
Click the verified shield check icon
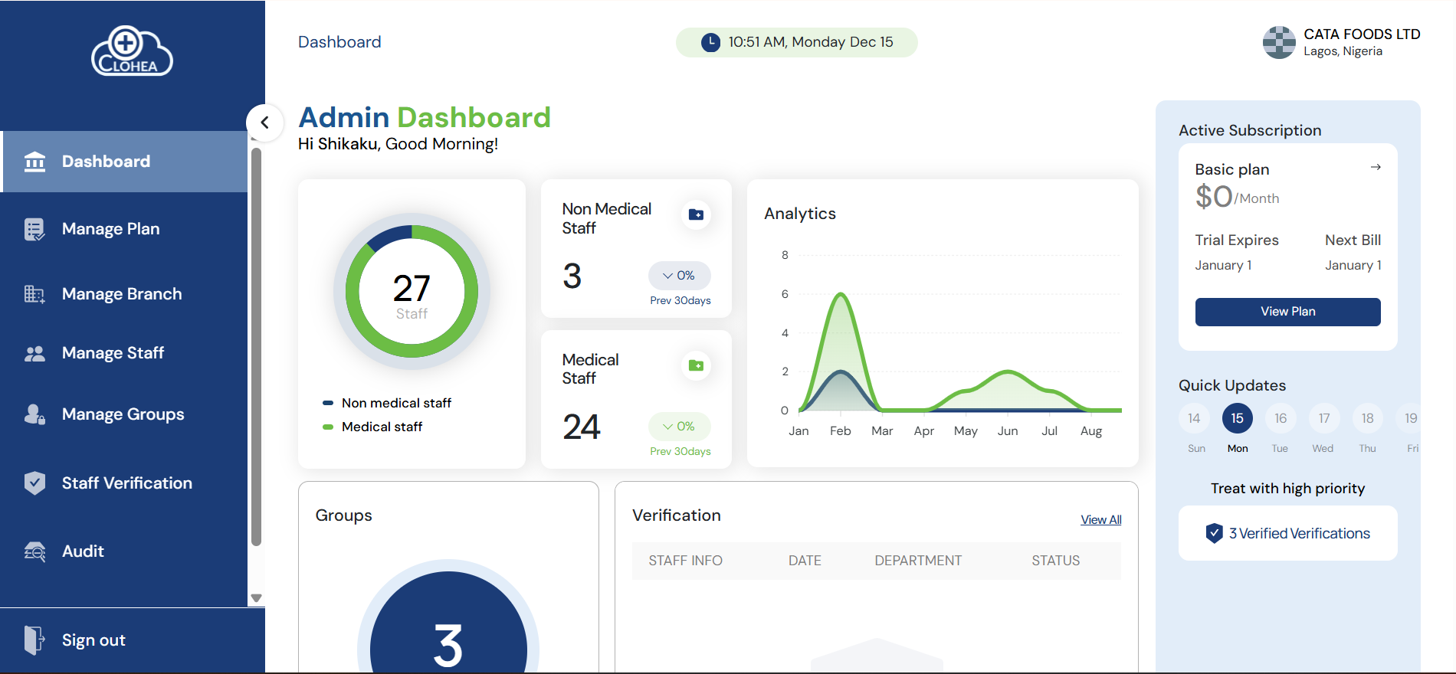[1215, 533]
